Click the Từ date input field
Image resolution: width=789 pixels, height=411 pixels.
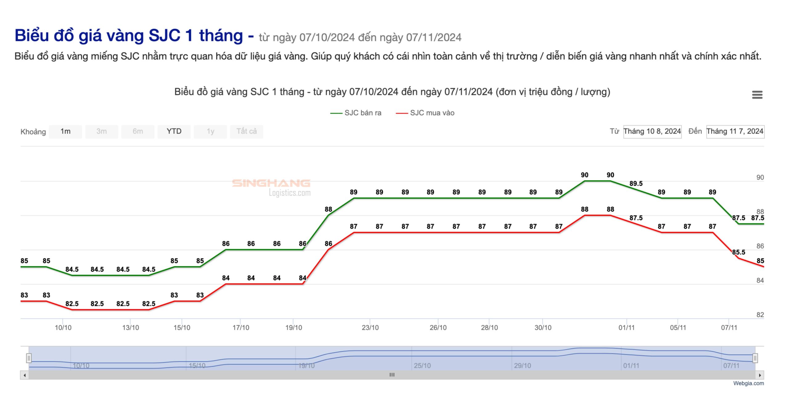tap(652, 132)
